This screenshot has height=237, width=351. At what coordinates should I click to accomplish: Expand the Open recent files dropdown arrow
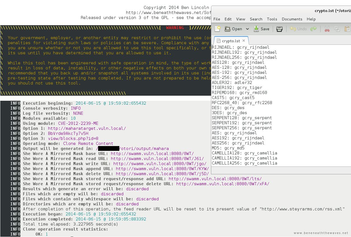[x=247, y=29]
